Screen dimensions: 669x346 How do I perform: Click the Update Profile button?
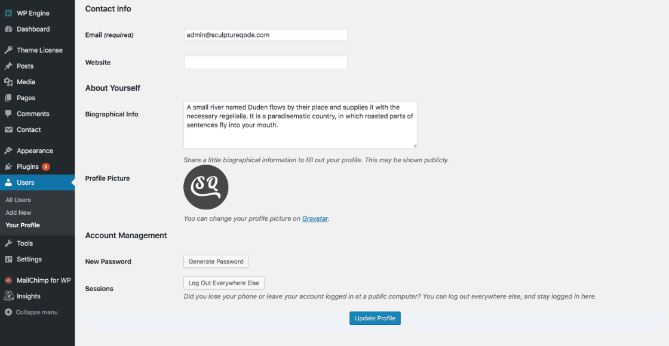pos(375,319)
